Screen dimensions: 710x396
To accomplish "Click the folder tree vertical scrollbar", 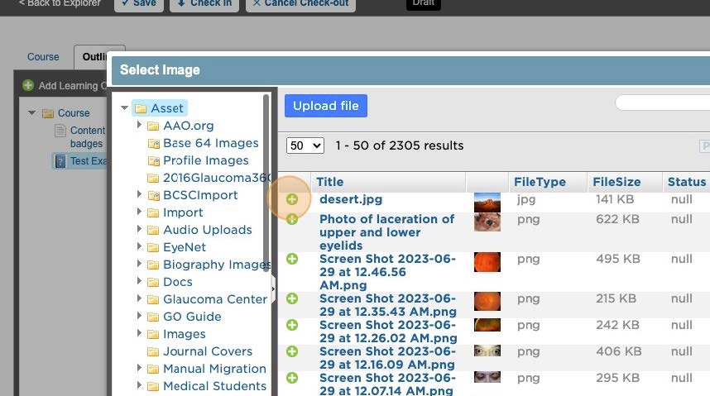I will coord(266,183).
